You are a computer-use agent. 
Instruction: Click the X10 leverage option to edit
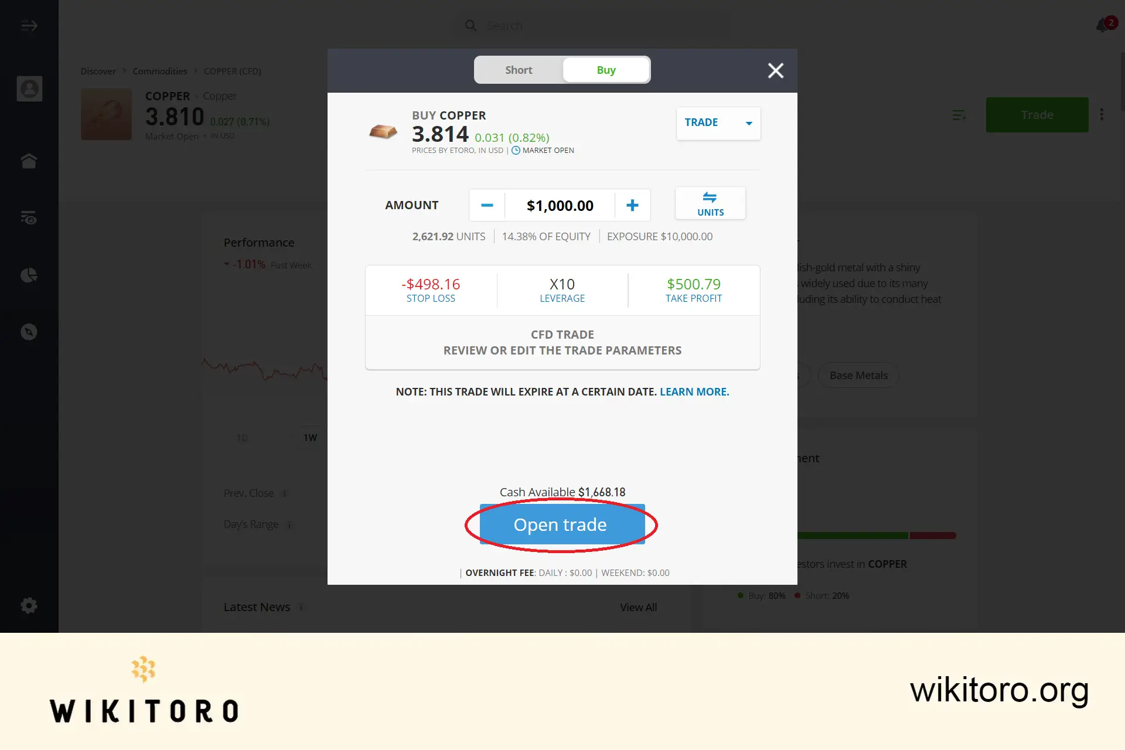pos(562,289)
